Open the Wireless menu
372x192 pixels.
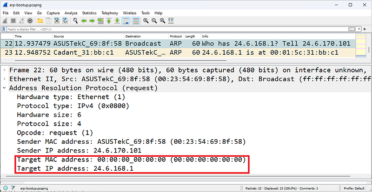(130, 13)
